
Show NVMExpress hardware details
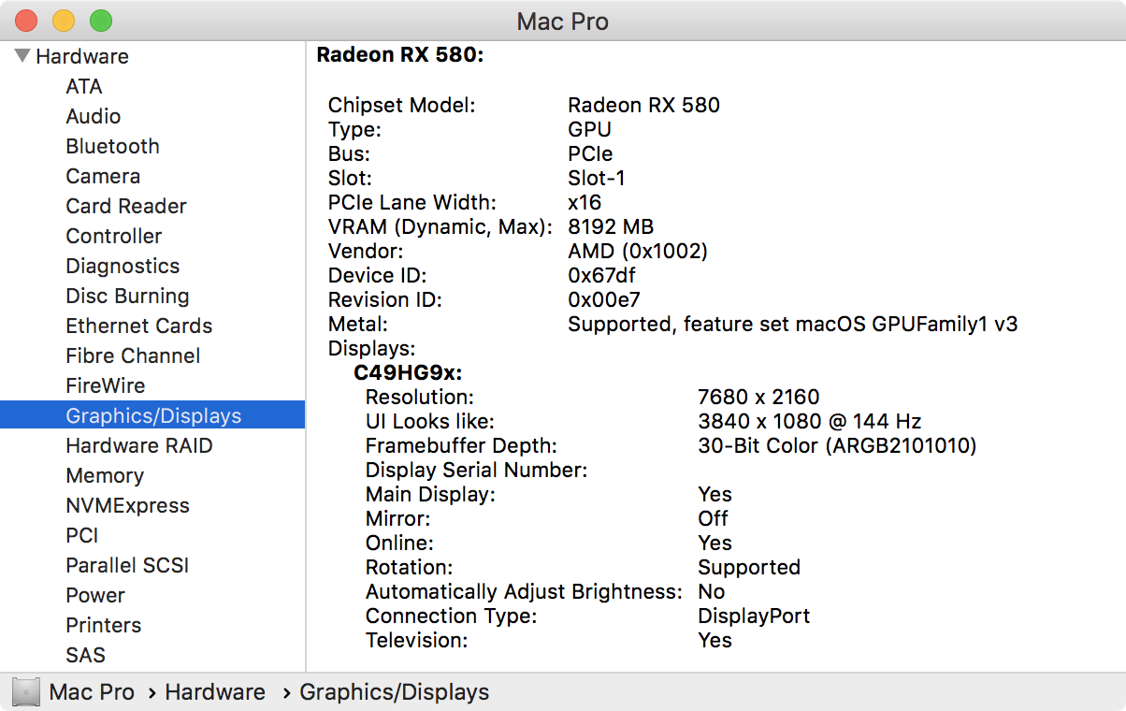click(127, 505)
